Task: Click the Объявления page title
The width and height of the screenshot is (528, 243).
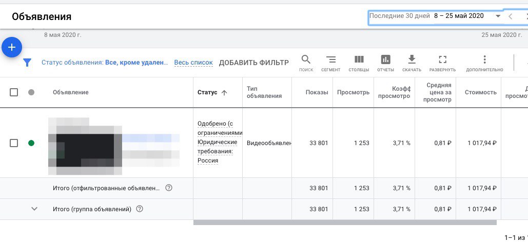Action: (42, 16)
